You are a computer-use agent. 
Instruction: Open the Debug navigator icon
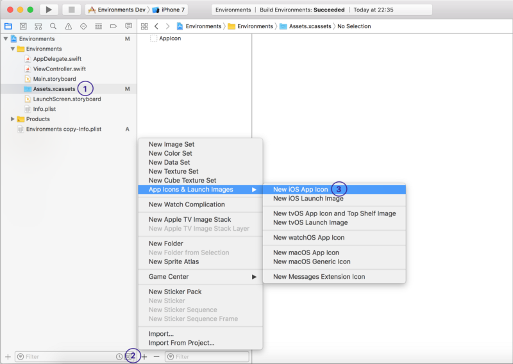(x=99, y=26)
